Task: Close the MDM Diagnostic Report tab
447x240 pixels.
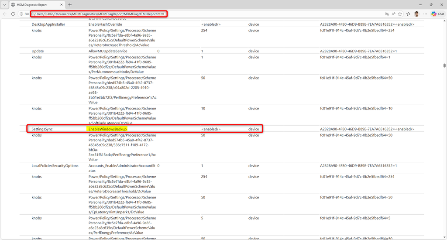Action: (x=61, y=4)
